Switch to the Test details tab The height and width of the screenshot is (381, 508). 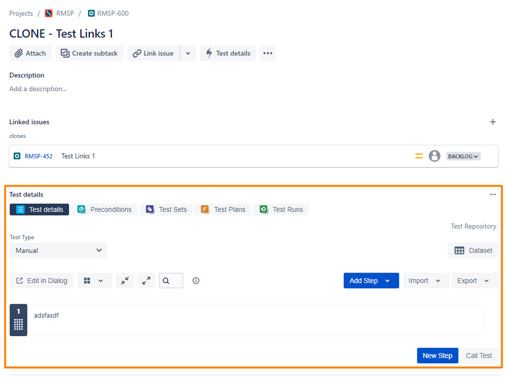coord(39,210)
